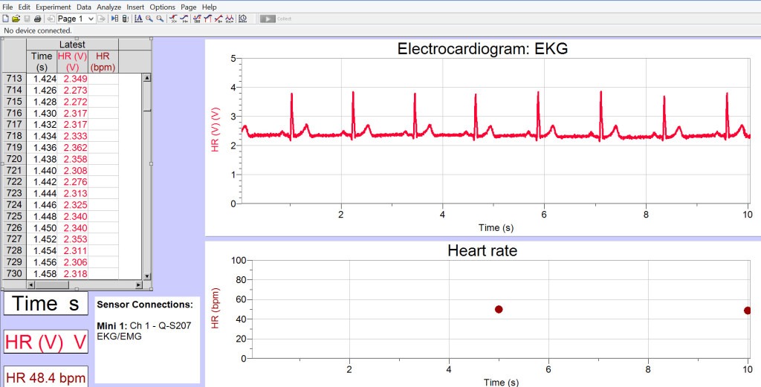Open the Statistics tool
This screenshot has height=387, width=761.
tap(196, 19)
